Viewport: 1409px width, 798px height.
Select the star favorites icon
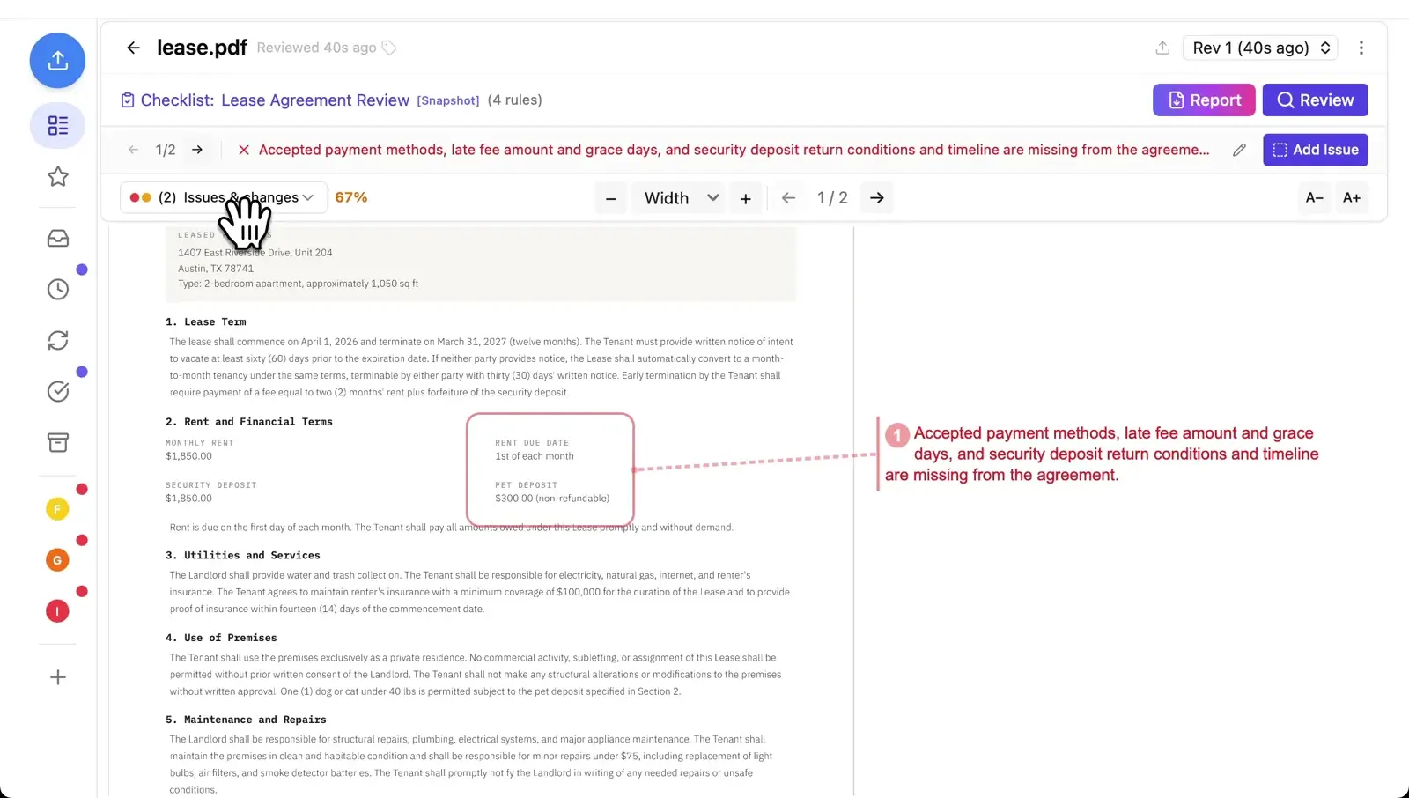pyautogui.click(x=57, y=176)
